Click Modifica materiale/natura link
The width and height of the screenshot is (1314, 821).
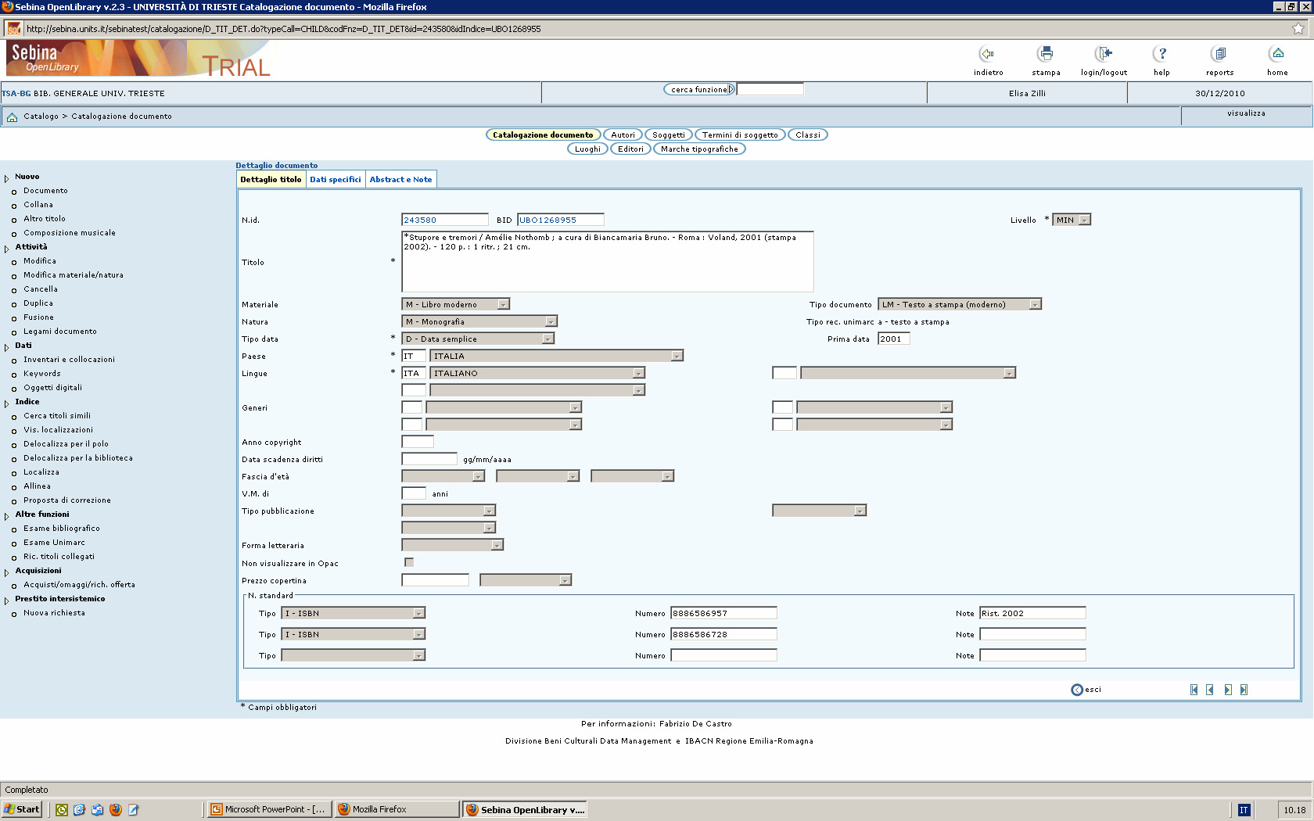click(x=74, y=275)
